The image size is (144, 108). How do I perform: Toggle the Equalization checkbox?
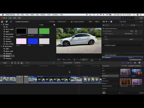click(104, 31)
